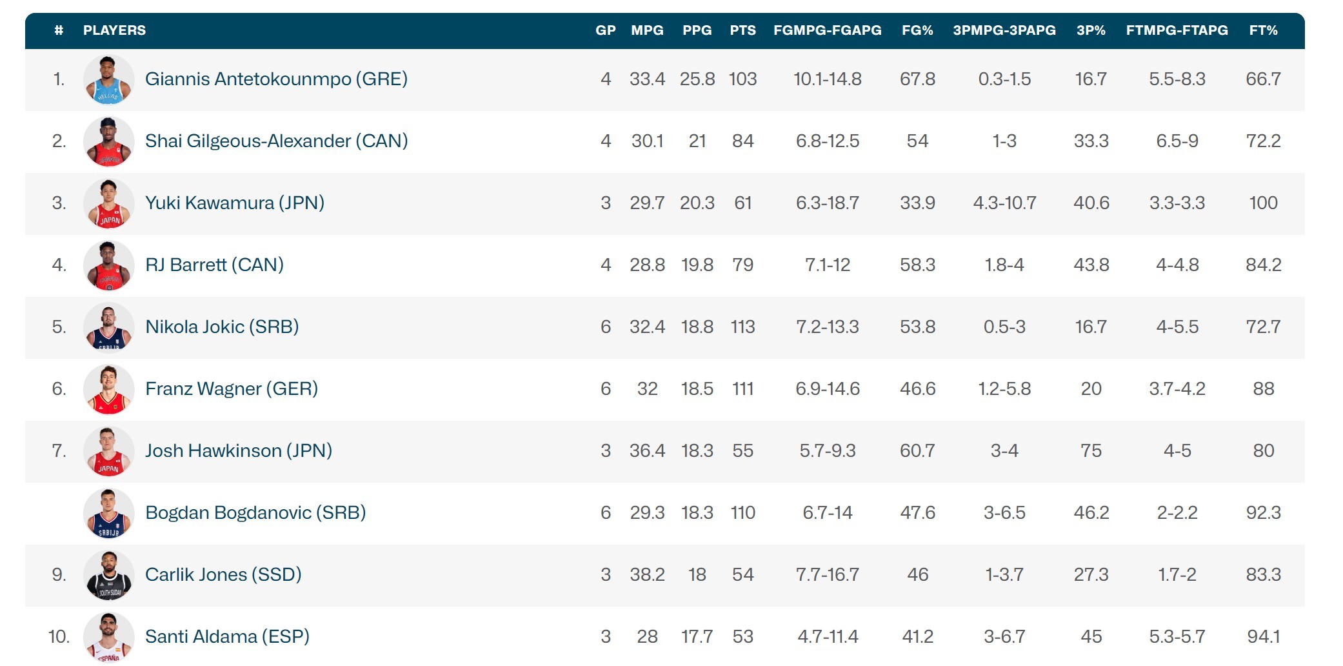This screenshot has width=1343, height=666.
Task: Click Carlik Jones's avatar image
Action: [x=108, y=576]
